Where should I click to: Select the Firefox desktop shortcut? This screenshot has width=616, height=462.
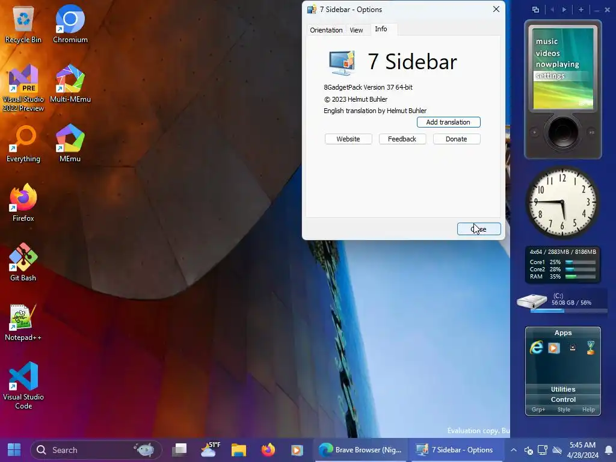[x=23, y=203]
